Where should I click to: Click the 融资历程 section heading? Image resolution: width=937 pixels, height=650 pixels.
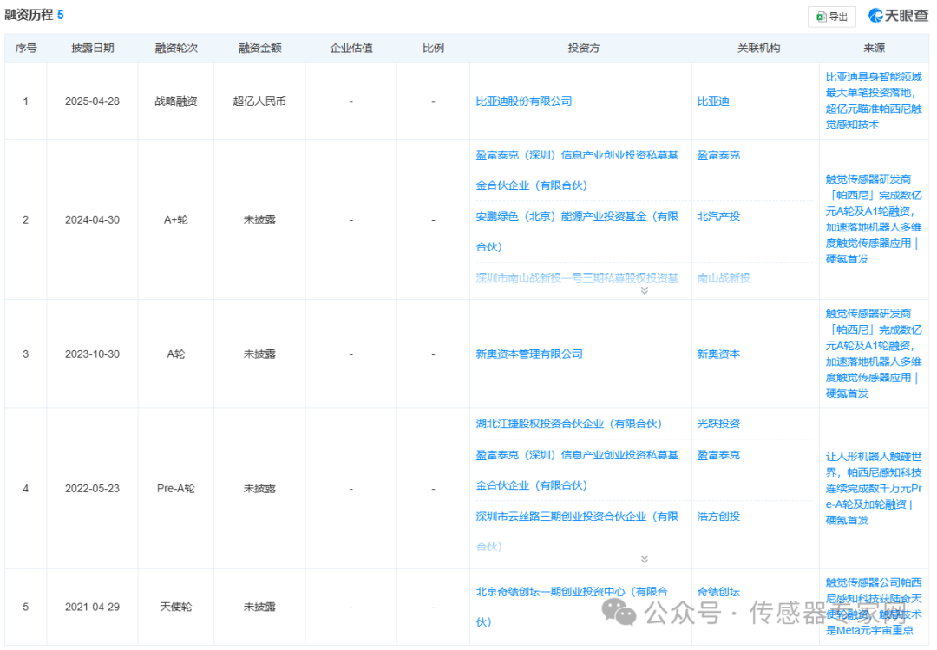(x=29, y=15)
